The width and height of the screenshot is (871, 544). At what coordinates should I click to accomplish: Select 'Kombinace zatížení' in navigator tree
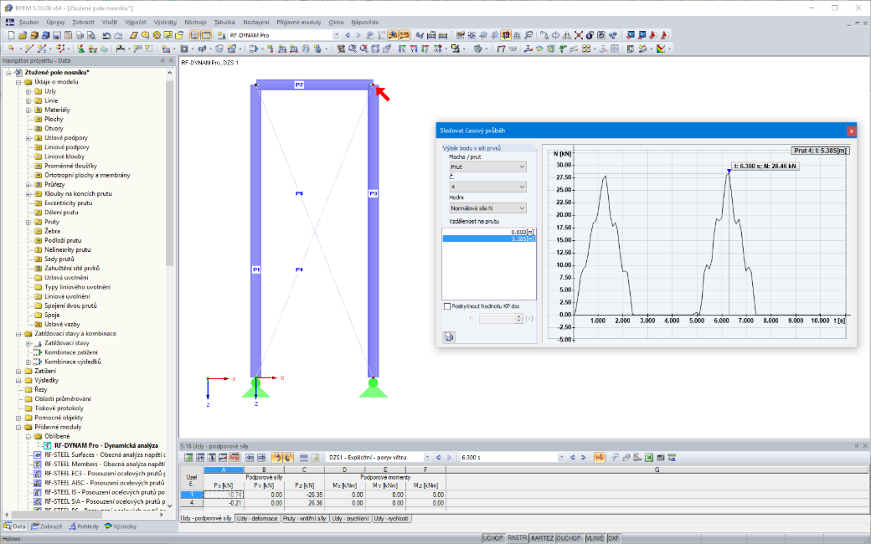tap(71, 352)
